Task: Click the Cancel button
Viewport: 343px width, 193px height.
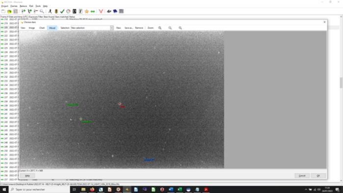Action: tap(302, 176)
